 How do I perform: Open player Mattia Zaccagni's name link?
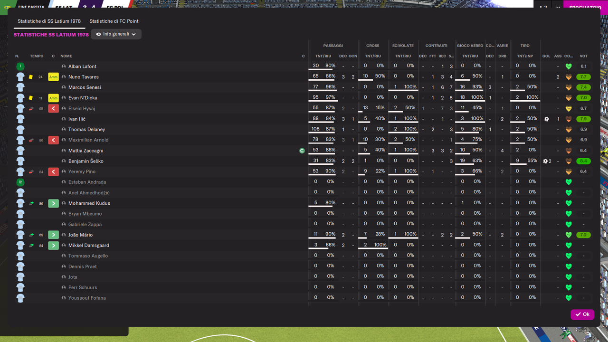coord(85,151)
